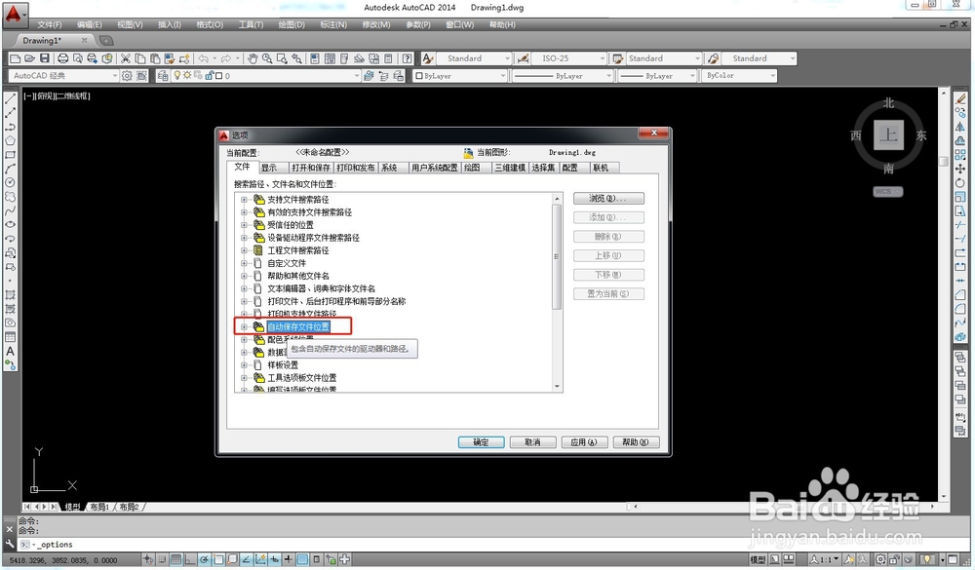Image resolution: width=975 pixels, height=570 pixels.
Task: Click the 帮助(H) button in dialog
Action: coord(636,442)
